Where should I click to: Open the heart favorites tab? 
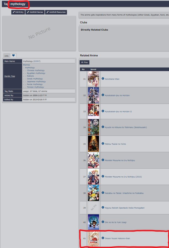pos(13,55)
